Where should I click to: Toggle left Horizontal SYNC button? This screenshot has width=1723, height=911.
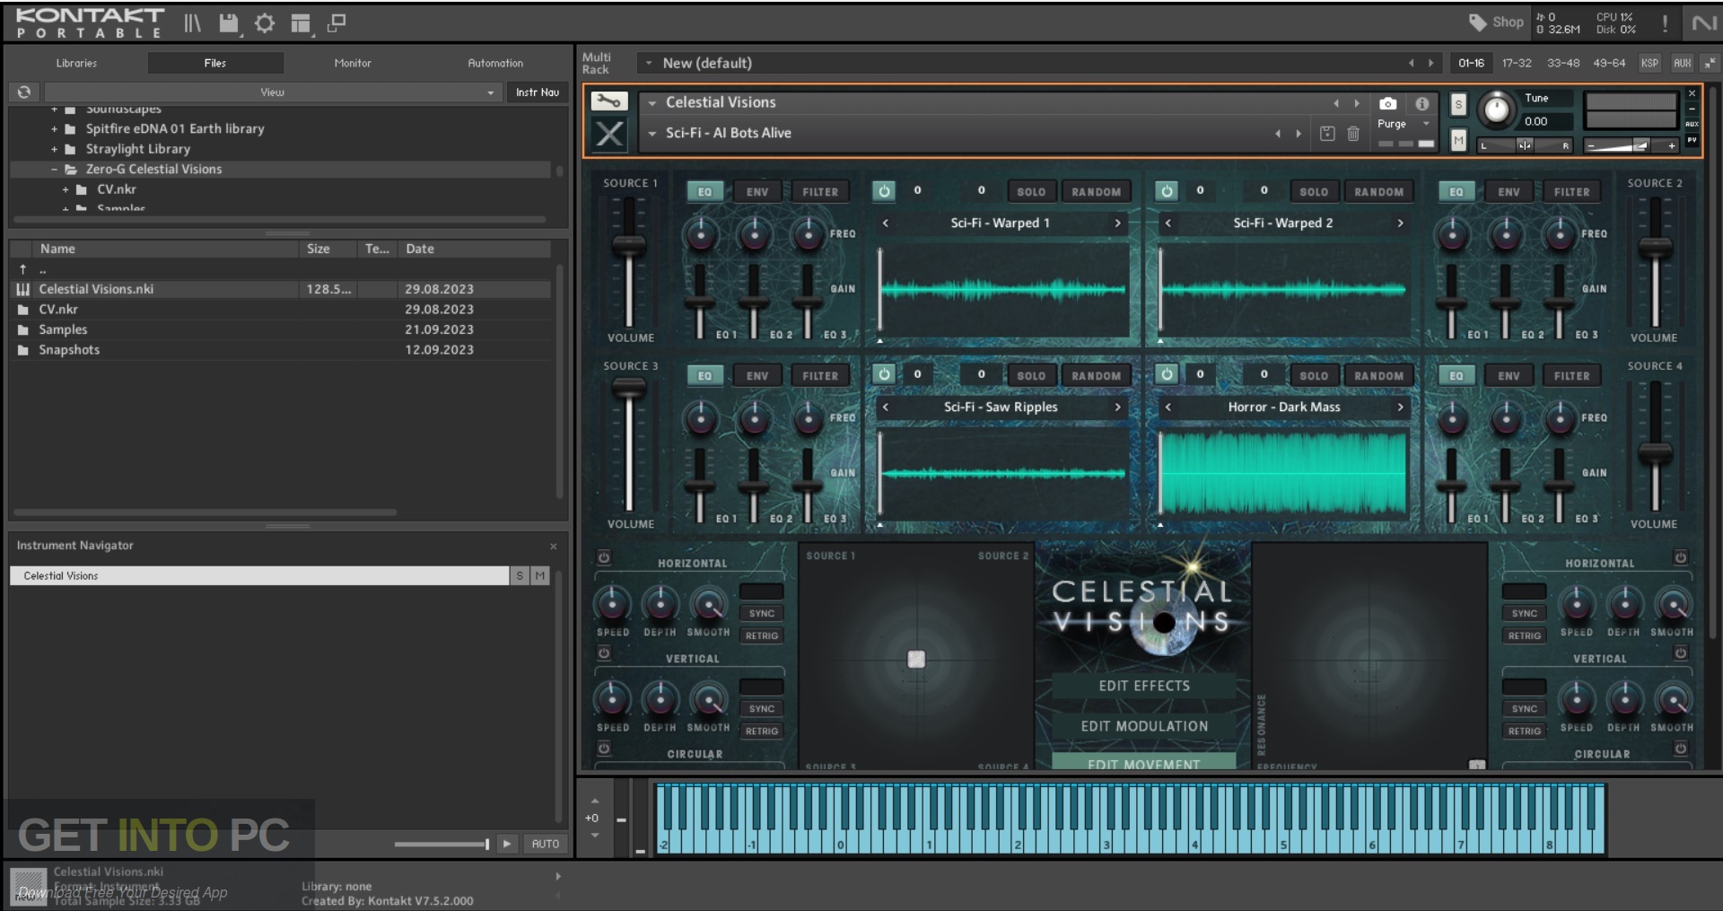[x=762, y=613]
